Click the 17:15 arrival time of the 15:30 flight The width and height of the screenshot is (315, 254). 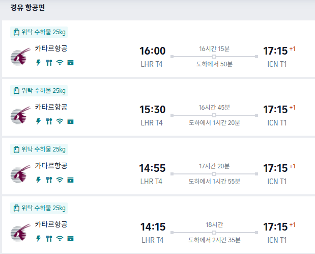point(275,110)
